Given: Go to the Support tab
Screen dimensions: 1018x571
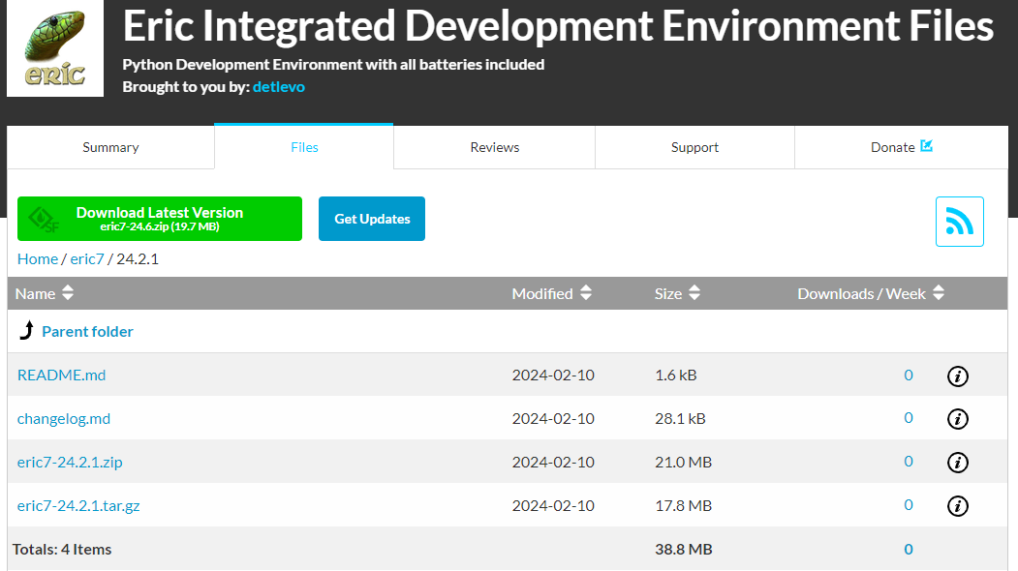Looking at the screenshot, I should click(x=694, y=147).
